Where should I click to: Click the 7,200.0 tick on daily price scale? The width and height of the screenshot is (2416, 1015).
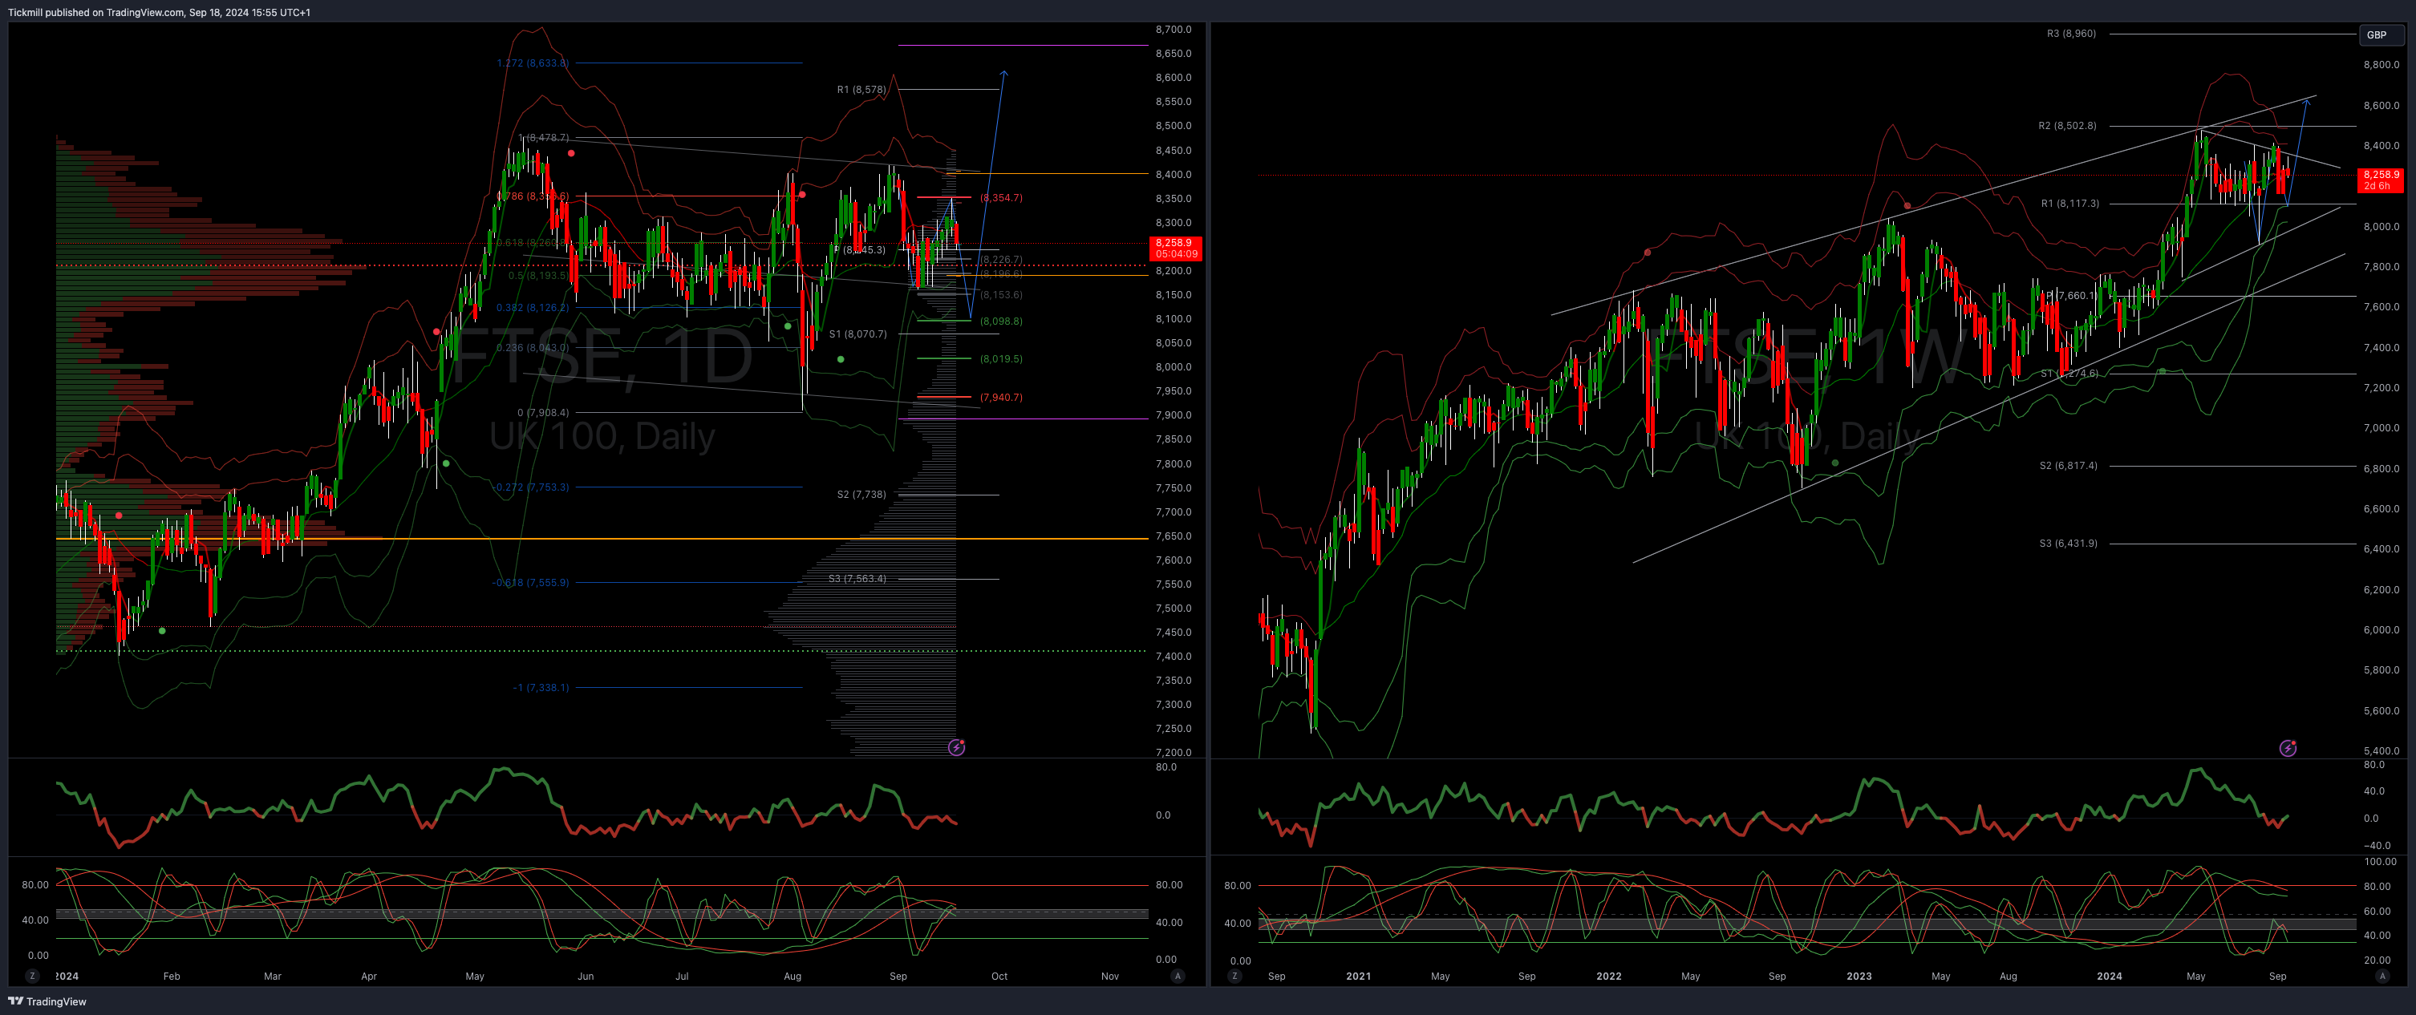1174,752
